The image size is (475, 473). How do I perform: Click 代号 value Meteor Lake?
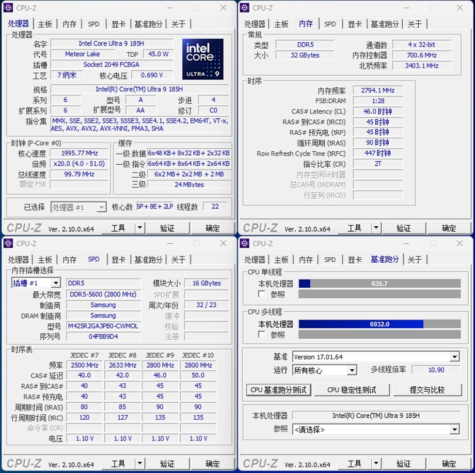[82, 54]
